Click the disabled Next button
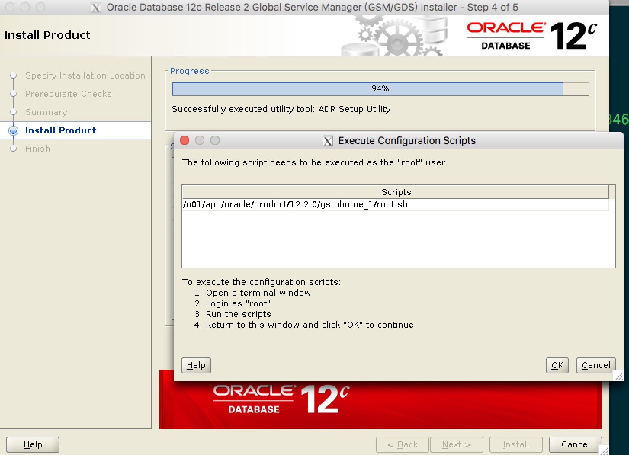This screenshot has height=455, width=629. [456, 444]
